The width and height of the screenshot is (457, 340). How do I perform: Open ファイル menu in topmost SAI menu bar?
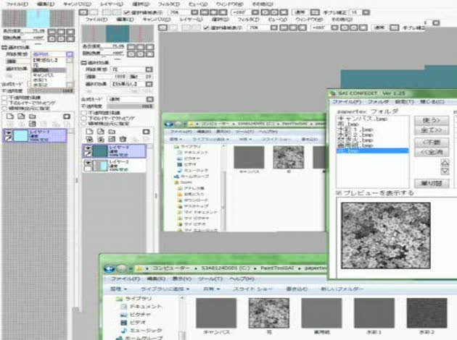17,4
